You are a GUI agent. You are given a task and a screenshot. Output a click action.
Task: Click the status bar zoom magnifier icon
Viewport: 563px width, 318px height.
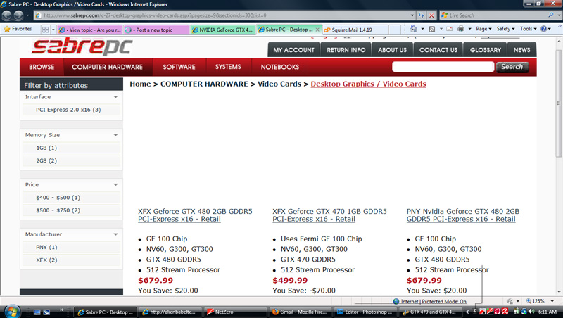(529, 301)
